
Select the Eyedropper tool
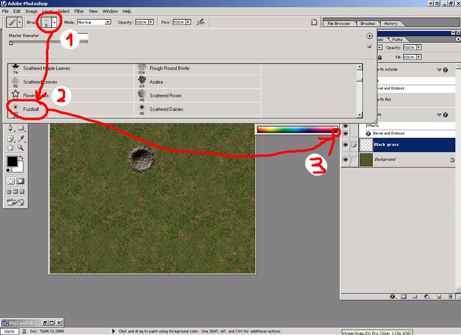[x=21, y=139]
